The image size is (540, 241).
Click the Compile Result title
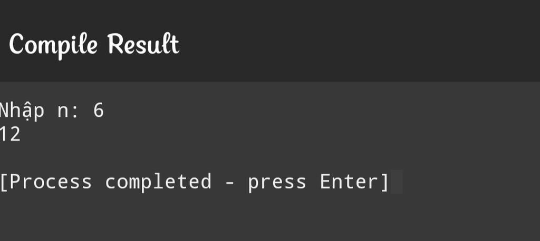point(94,44)
